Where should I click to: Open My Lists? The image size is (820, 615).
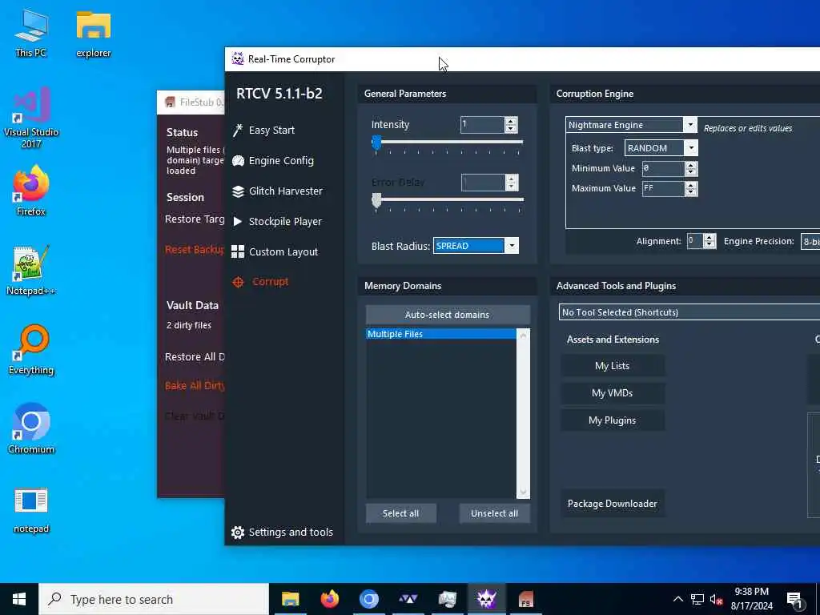[613, 366]
